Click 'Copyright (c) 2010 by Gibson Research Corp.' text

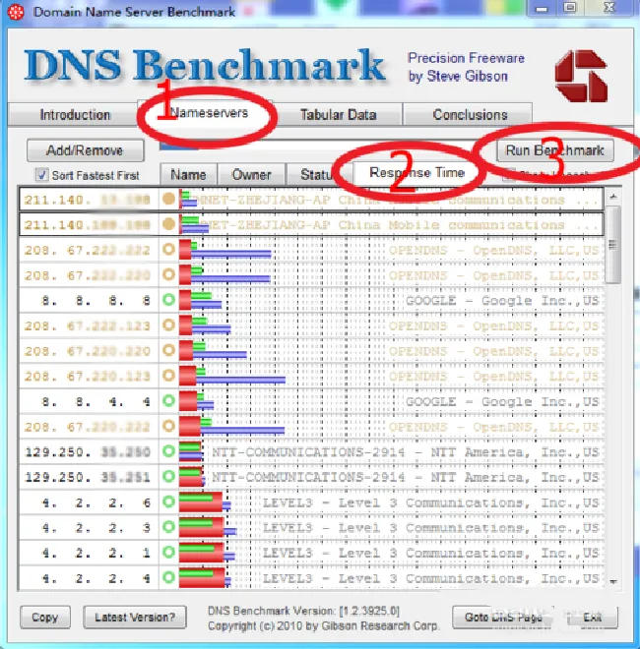coord(323,625)
